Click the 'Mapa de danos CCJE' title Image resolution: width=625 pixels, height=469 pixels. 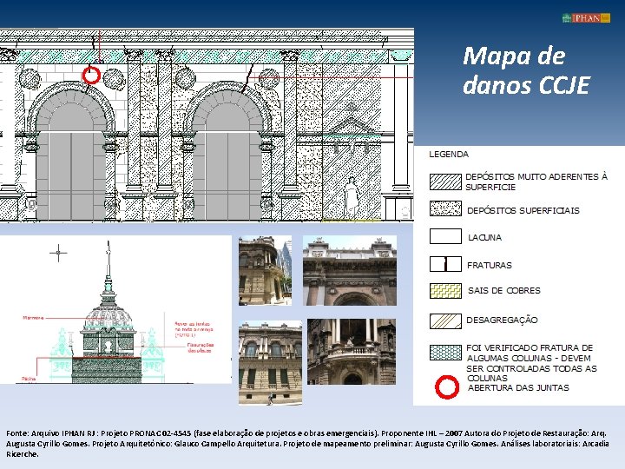(x=526, y=70)
